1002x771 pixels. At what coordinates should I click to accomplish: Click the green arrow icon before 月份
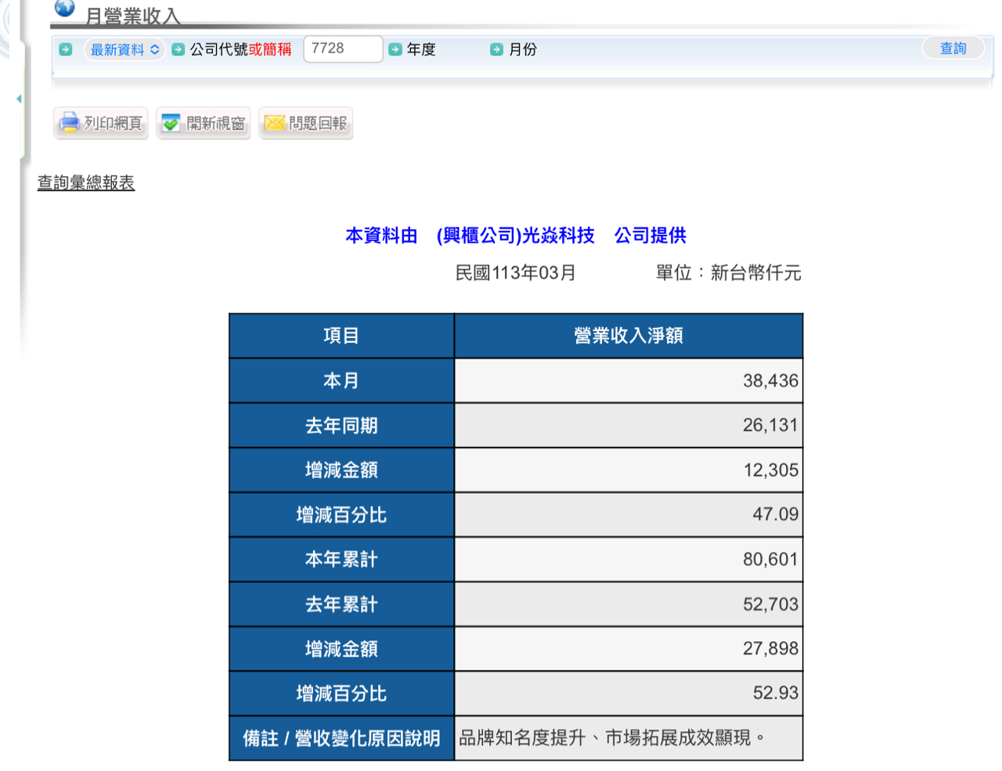click(x=496, y=49)
